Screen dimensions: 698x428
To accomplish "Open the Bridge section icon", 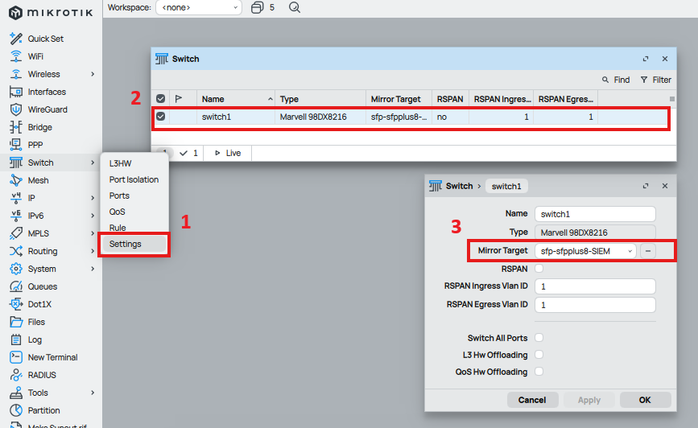I will click(x=15, y=127).
